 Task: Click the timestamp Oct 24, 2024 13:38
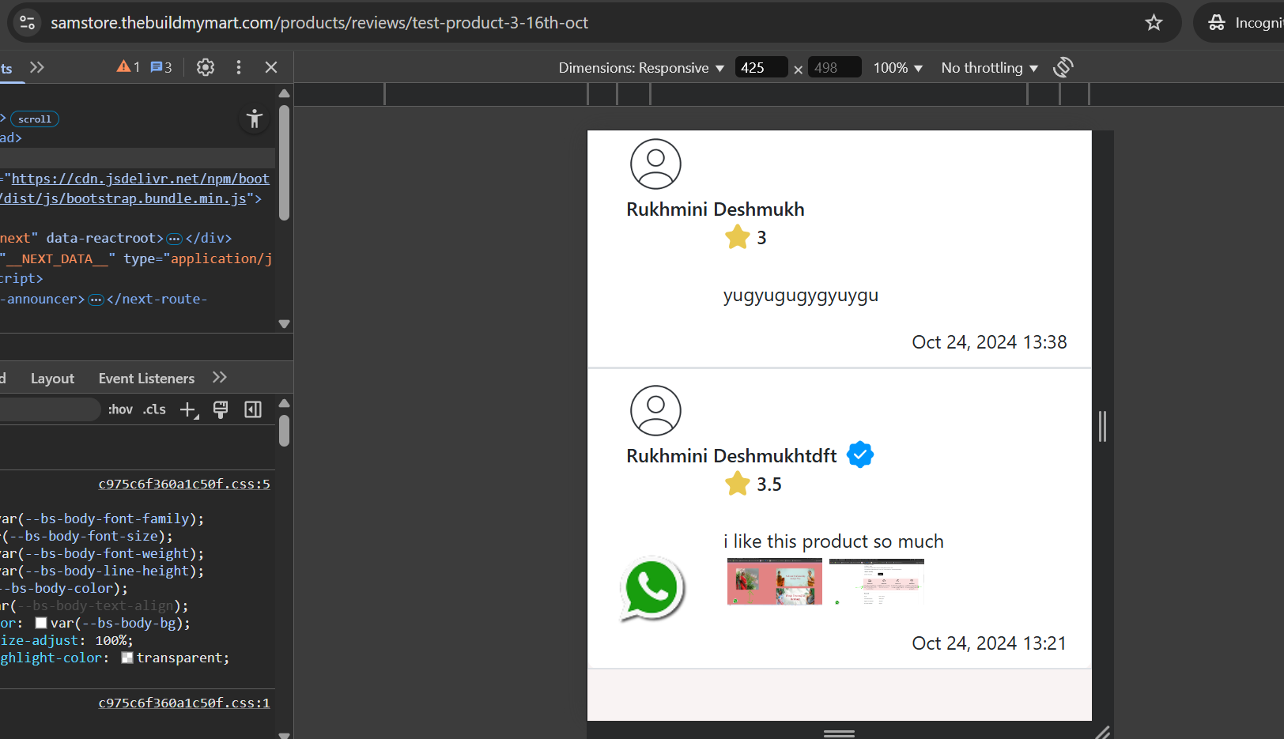[x=989, y=342]
